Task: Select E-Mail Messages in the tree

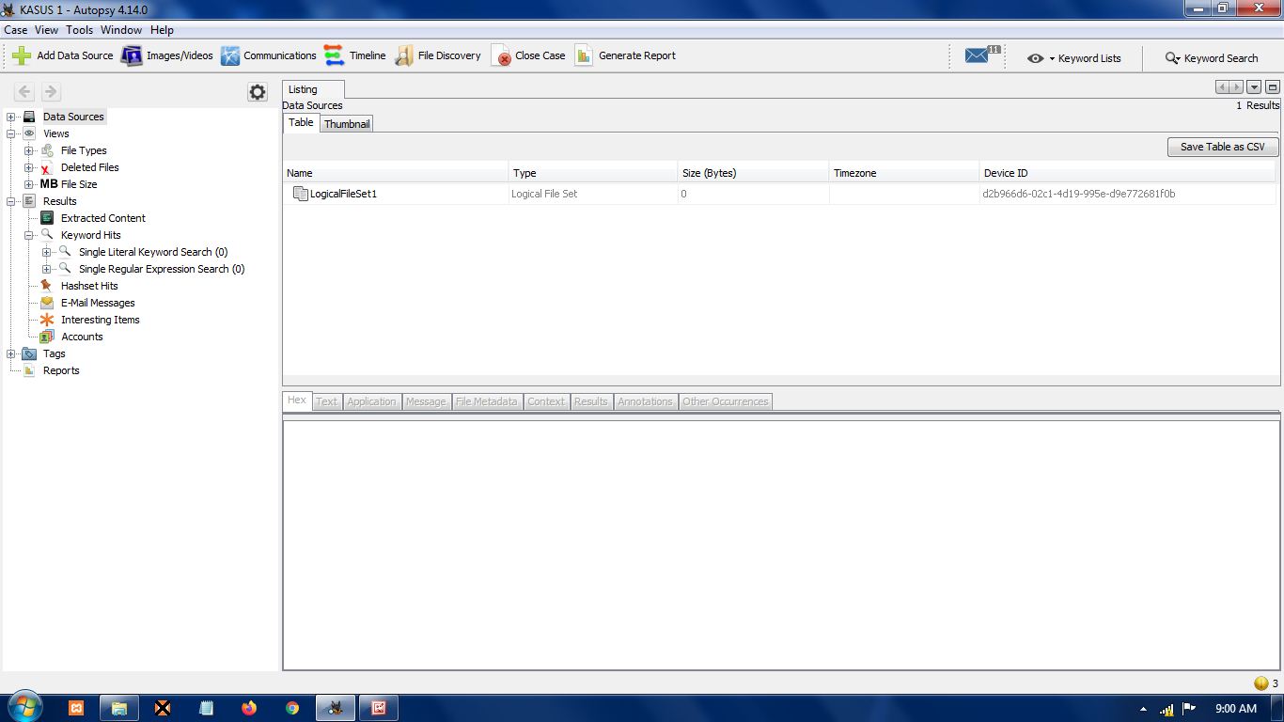Action: [98, 303]
